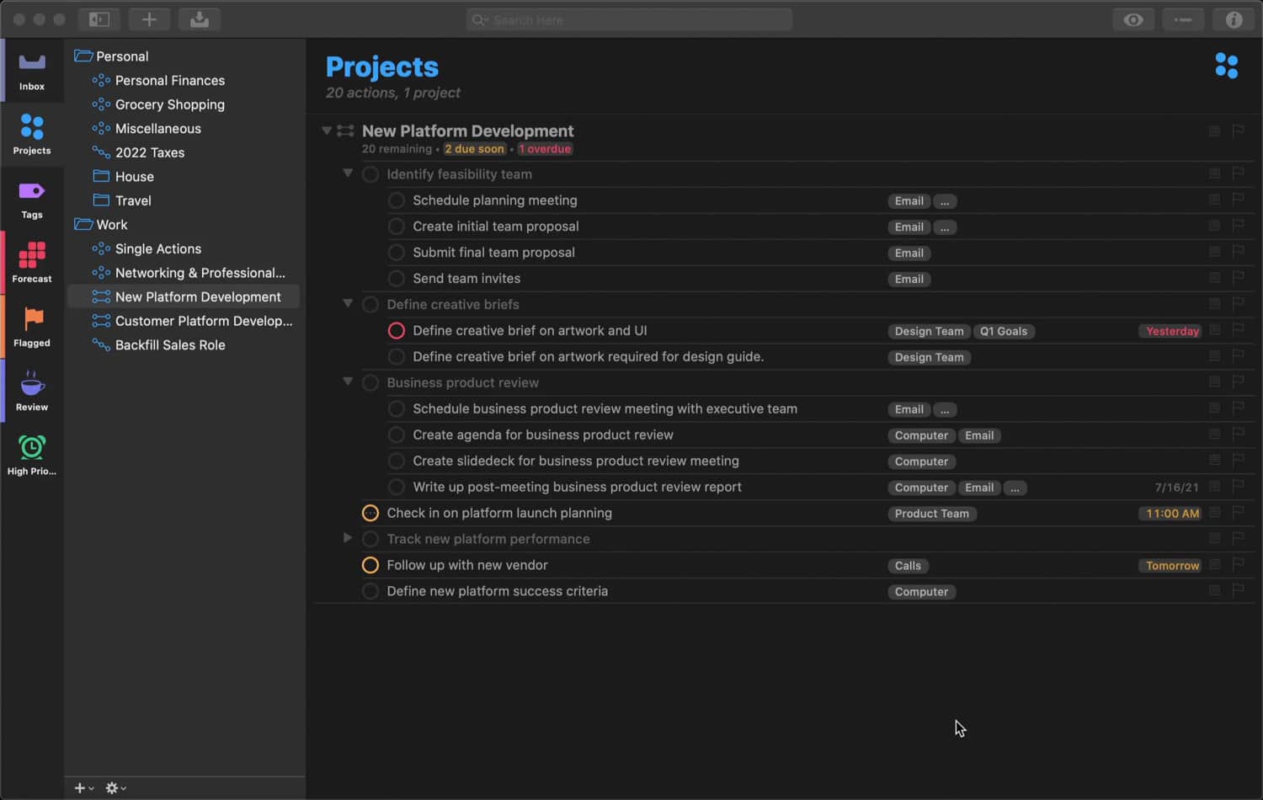Collapse the 'Identify feasibility team' group
The width and height of the screenshot is (1263, 800).
(347, 173)
